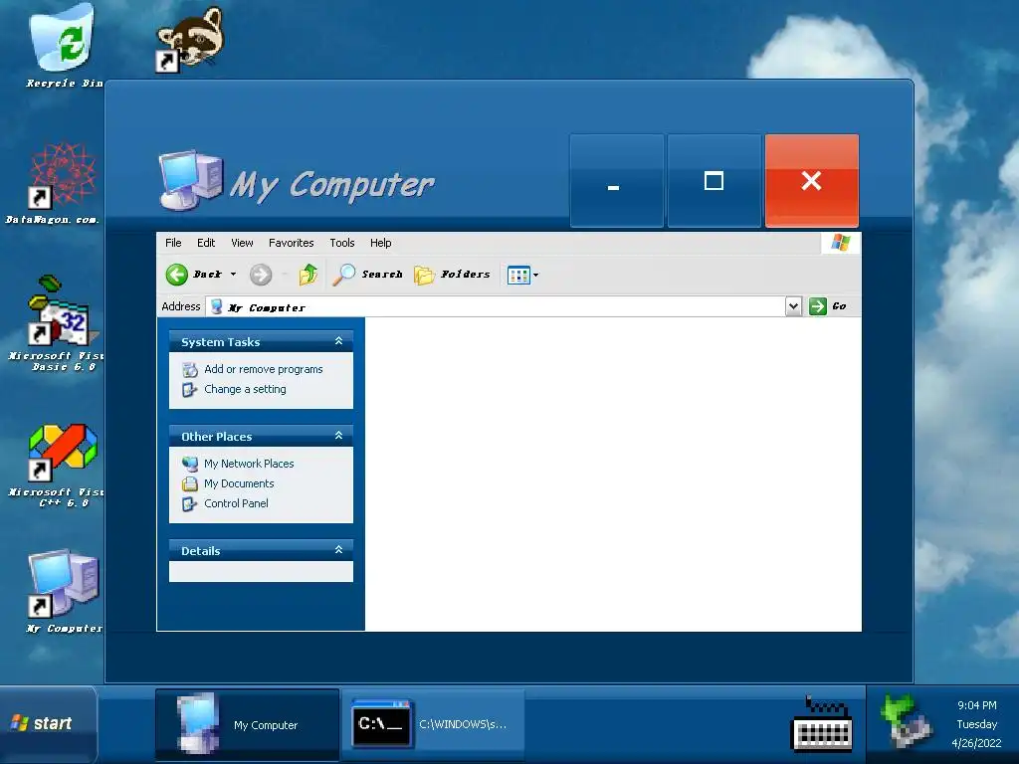This screenshot has width=1019, height=764.
Task: Click Add or remove programs link
Action: [x=263, y=369]
